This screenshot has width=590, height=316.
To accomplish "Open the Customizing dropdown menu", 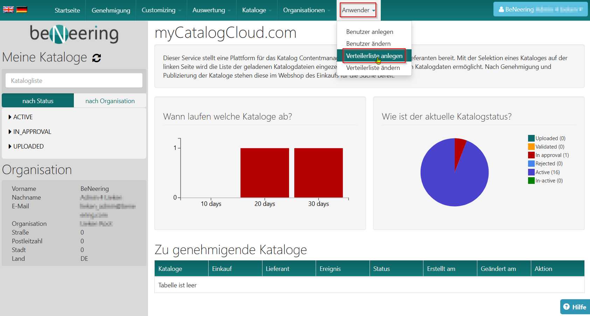I will [161, 10].
